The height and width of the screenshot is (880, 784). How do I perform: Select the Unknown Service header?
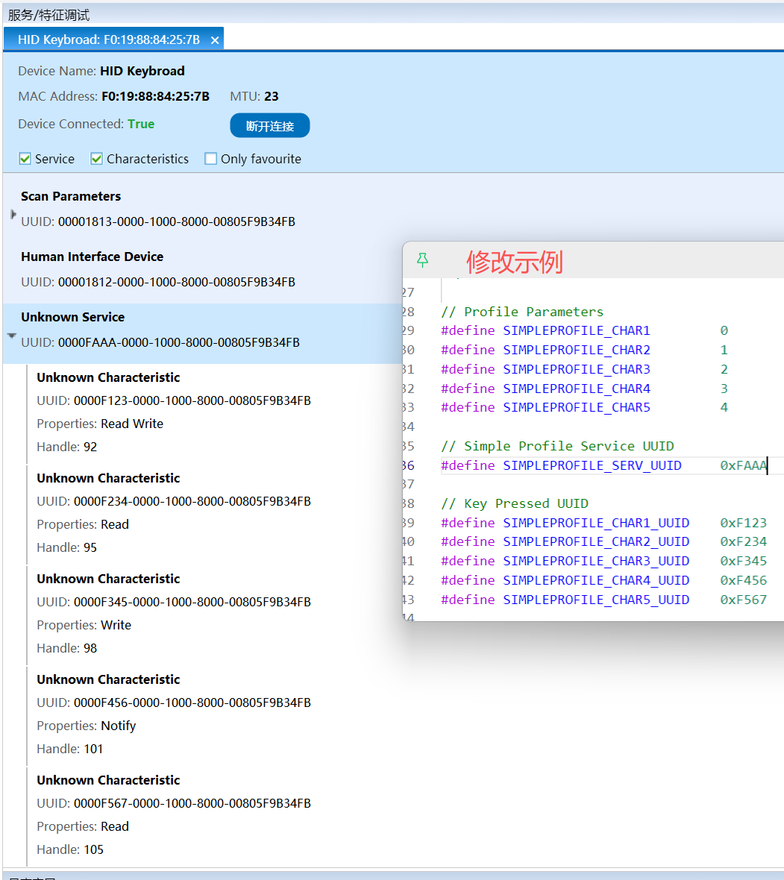202,333
